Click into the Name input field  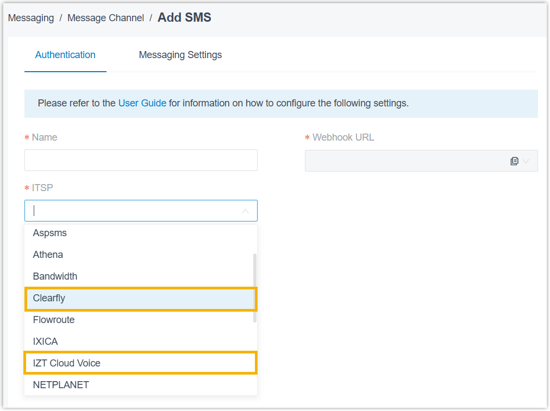click(x=141, y=161)
